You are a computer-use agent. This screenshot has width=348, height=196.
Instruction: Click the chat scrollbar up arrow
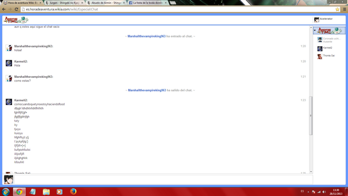311,27
